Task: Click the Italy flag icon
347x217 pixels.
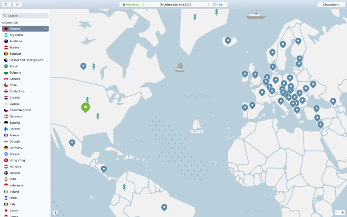Action: tap(6, 204)
